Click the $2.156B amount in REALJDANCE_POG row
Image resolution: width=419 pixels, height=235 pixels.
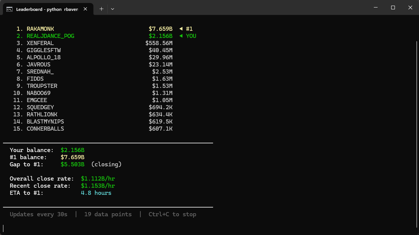[x=161, y=36]
